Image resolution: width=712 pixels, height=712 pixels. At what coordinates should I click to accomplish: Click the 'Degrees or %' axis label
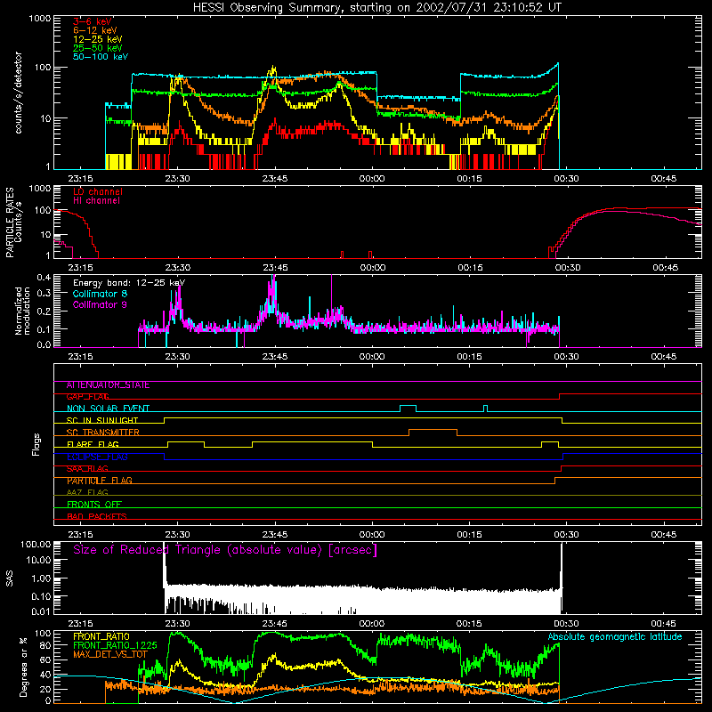click(x=23, y=667)
